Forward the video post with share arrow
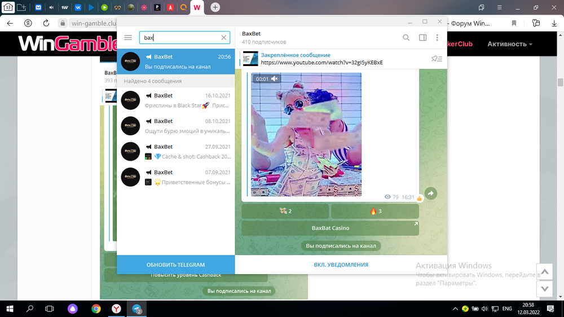This screenshot has width=564, height=317. (x=430, y=193)
